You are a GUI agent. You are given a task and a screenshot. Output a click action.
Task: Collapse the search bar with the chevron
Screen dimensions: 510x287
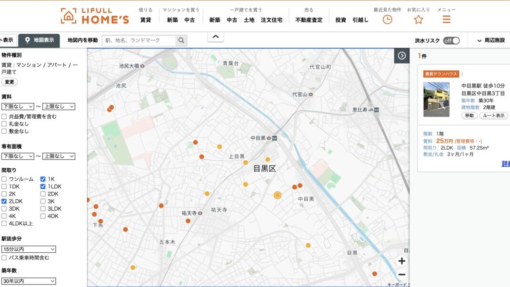(x=215, y=36)
